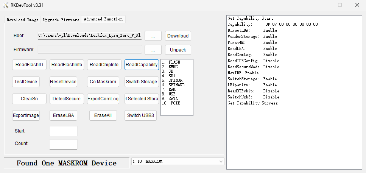Click the Firmware path field

[x=90, y=50]
